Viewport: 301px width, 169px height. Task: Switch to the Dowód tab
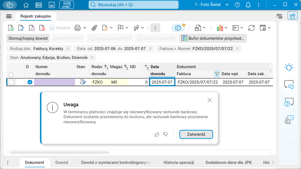pyautogui.click(x=62, y=163)
